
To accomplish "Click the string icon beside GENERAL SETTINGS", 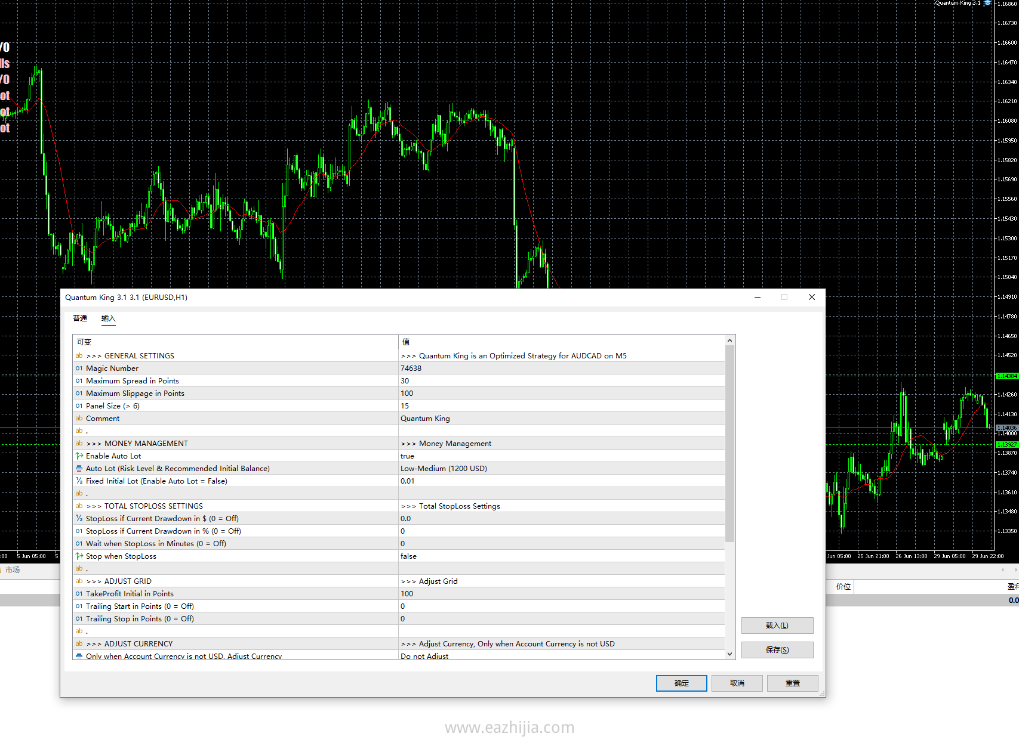I will click(79, 356).
